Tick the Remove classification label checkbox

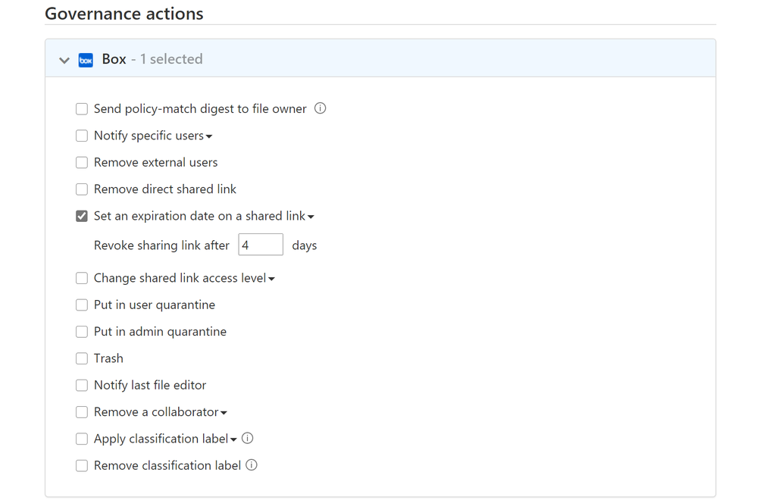coord(82,465)
